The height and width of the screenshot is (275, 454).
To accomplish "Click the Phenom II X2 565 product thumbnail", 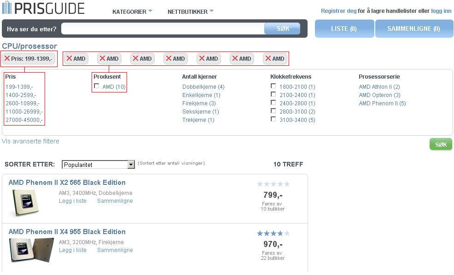I will tap(26, 202).
